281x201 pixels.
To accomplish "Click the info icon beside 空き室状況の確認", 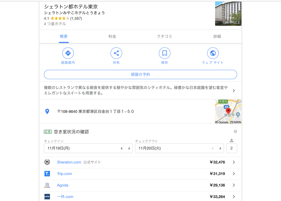I will coord(235,131).
